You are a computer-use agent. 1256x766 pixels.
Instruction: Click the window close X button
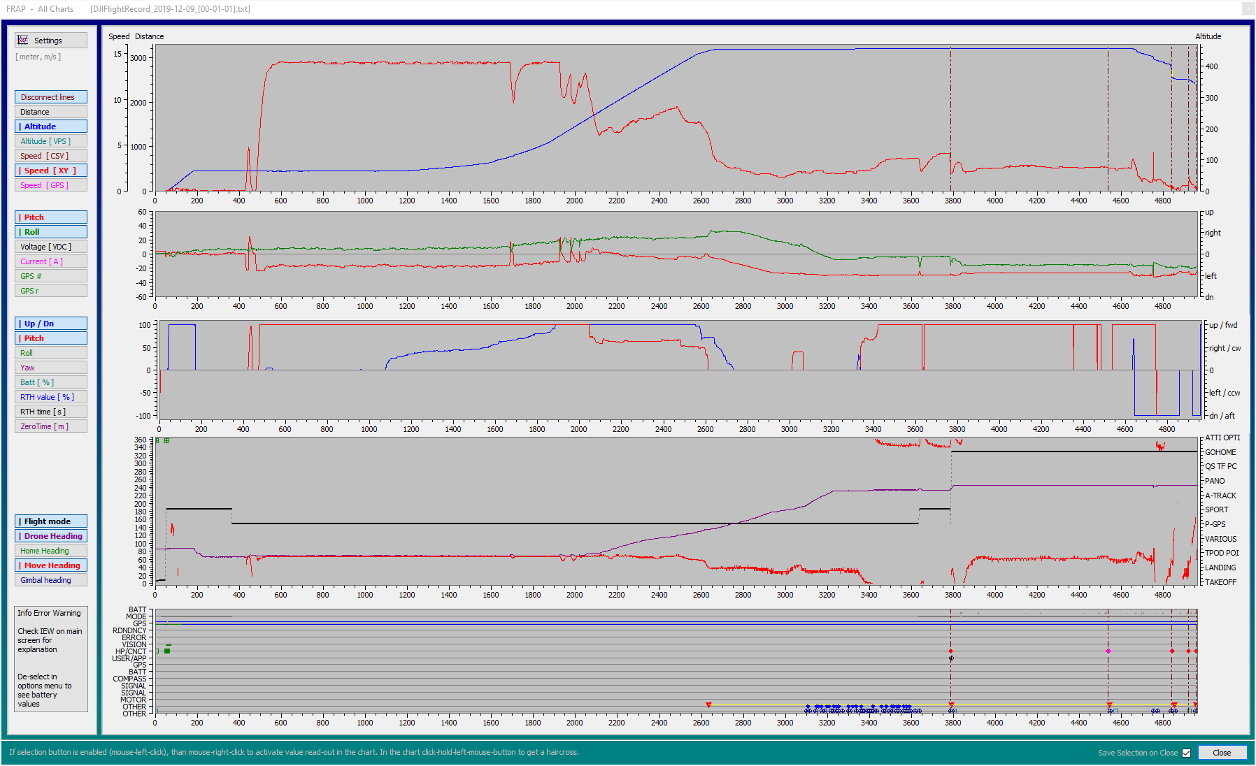tap(1248, 9)
